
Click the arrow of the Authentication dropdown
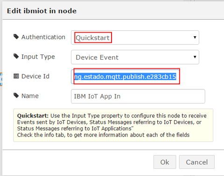tap(195, 37)
